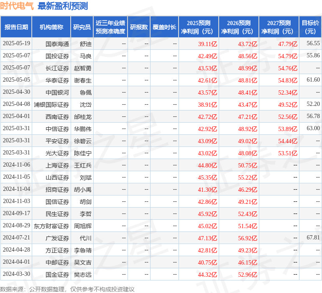Select the 2024-11-06 date cell

point(16,164)
